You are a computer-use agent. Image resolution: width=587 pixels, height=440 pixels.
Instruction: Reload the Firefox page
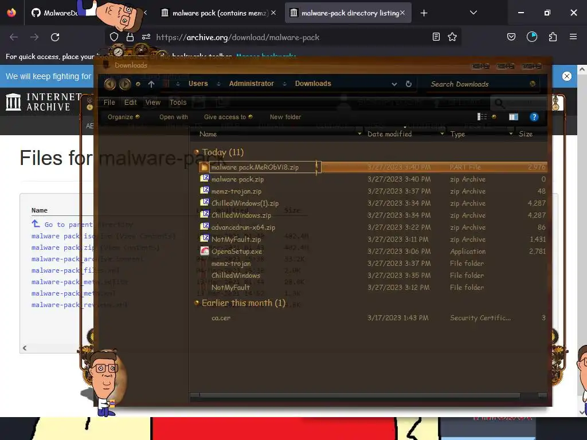(x=55, y=37)
